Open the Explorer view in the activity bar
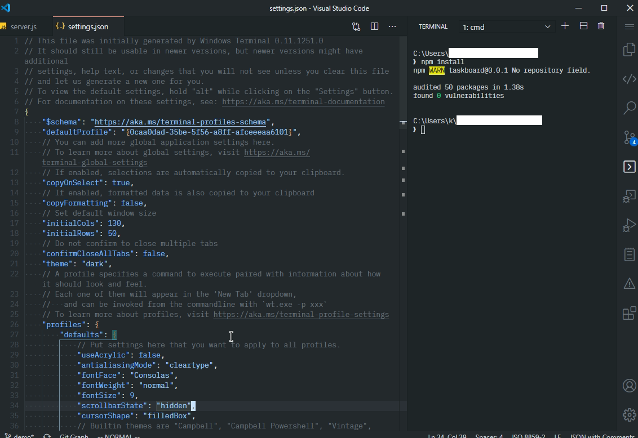Screen dimensions: 638x438 pos(629,50)
